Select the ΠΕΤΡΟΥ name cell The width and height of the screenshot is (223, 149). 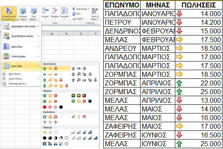coord(122,22)
